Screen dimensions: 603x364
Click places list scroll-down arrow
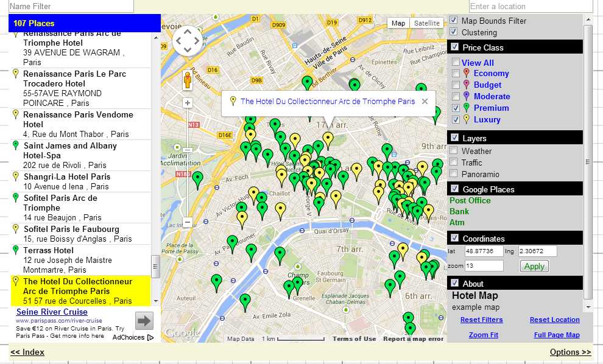click(x=156, y=301)
